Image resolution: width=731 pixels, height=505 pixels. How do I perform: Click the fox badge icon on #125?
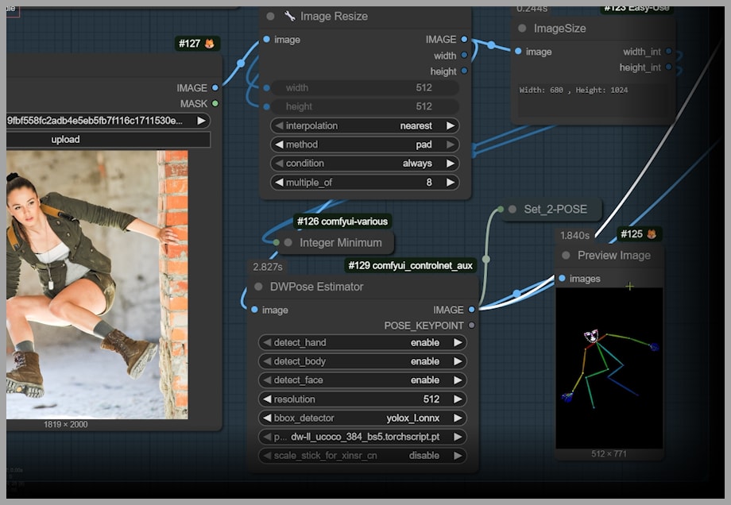pos(652,234)
